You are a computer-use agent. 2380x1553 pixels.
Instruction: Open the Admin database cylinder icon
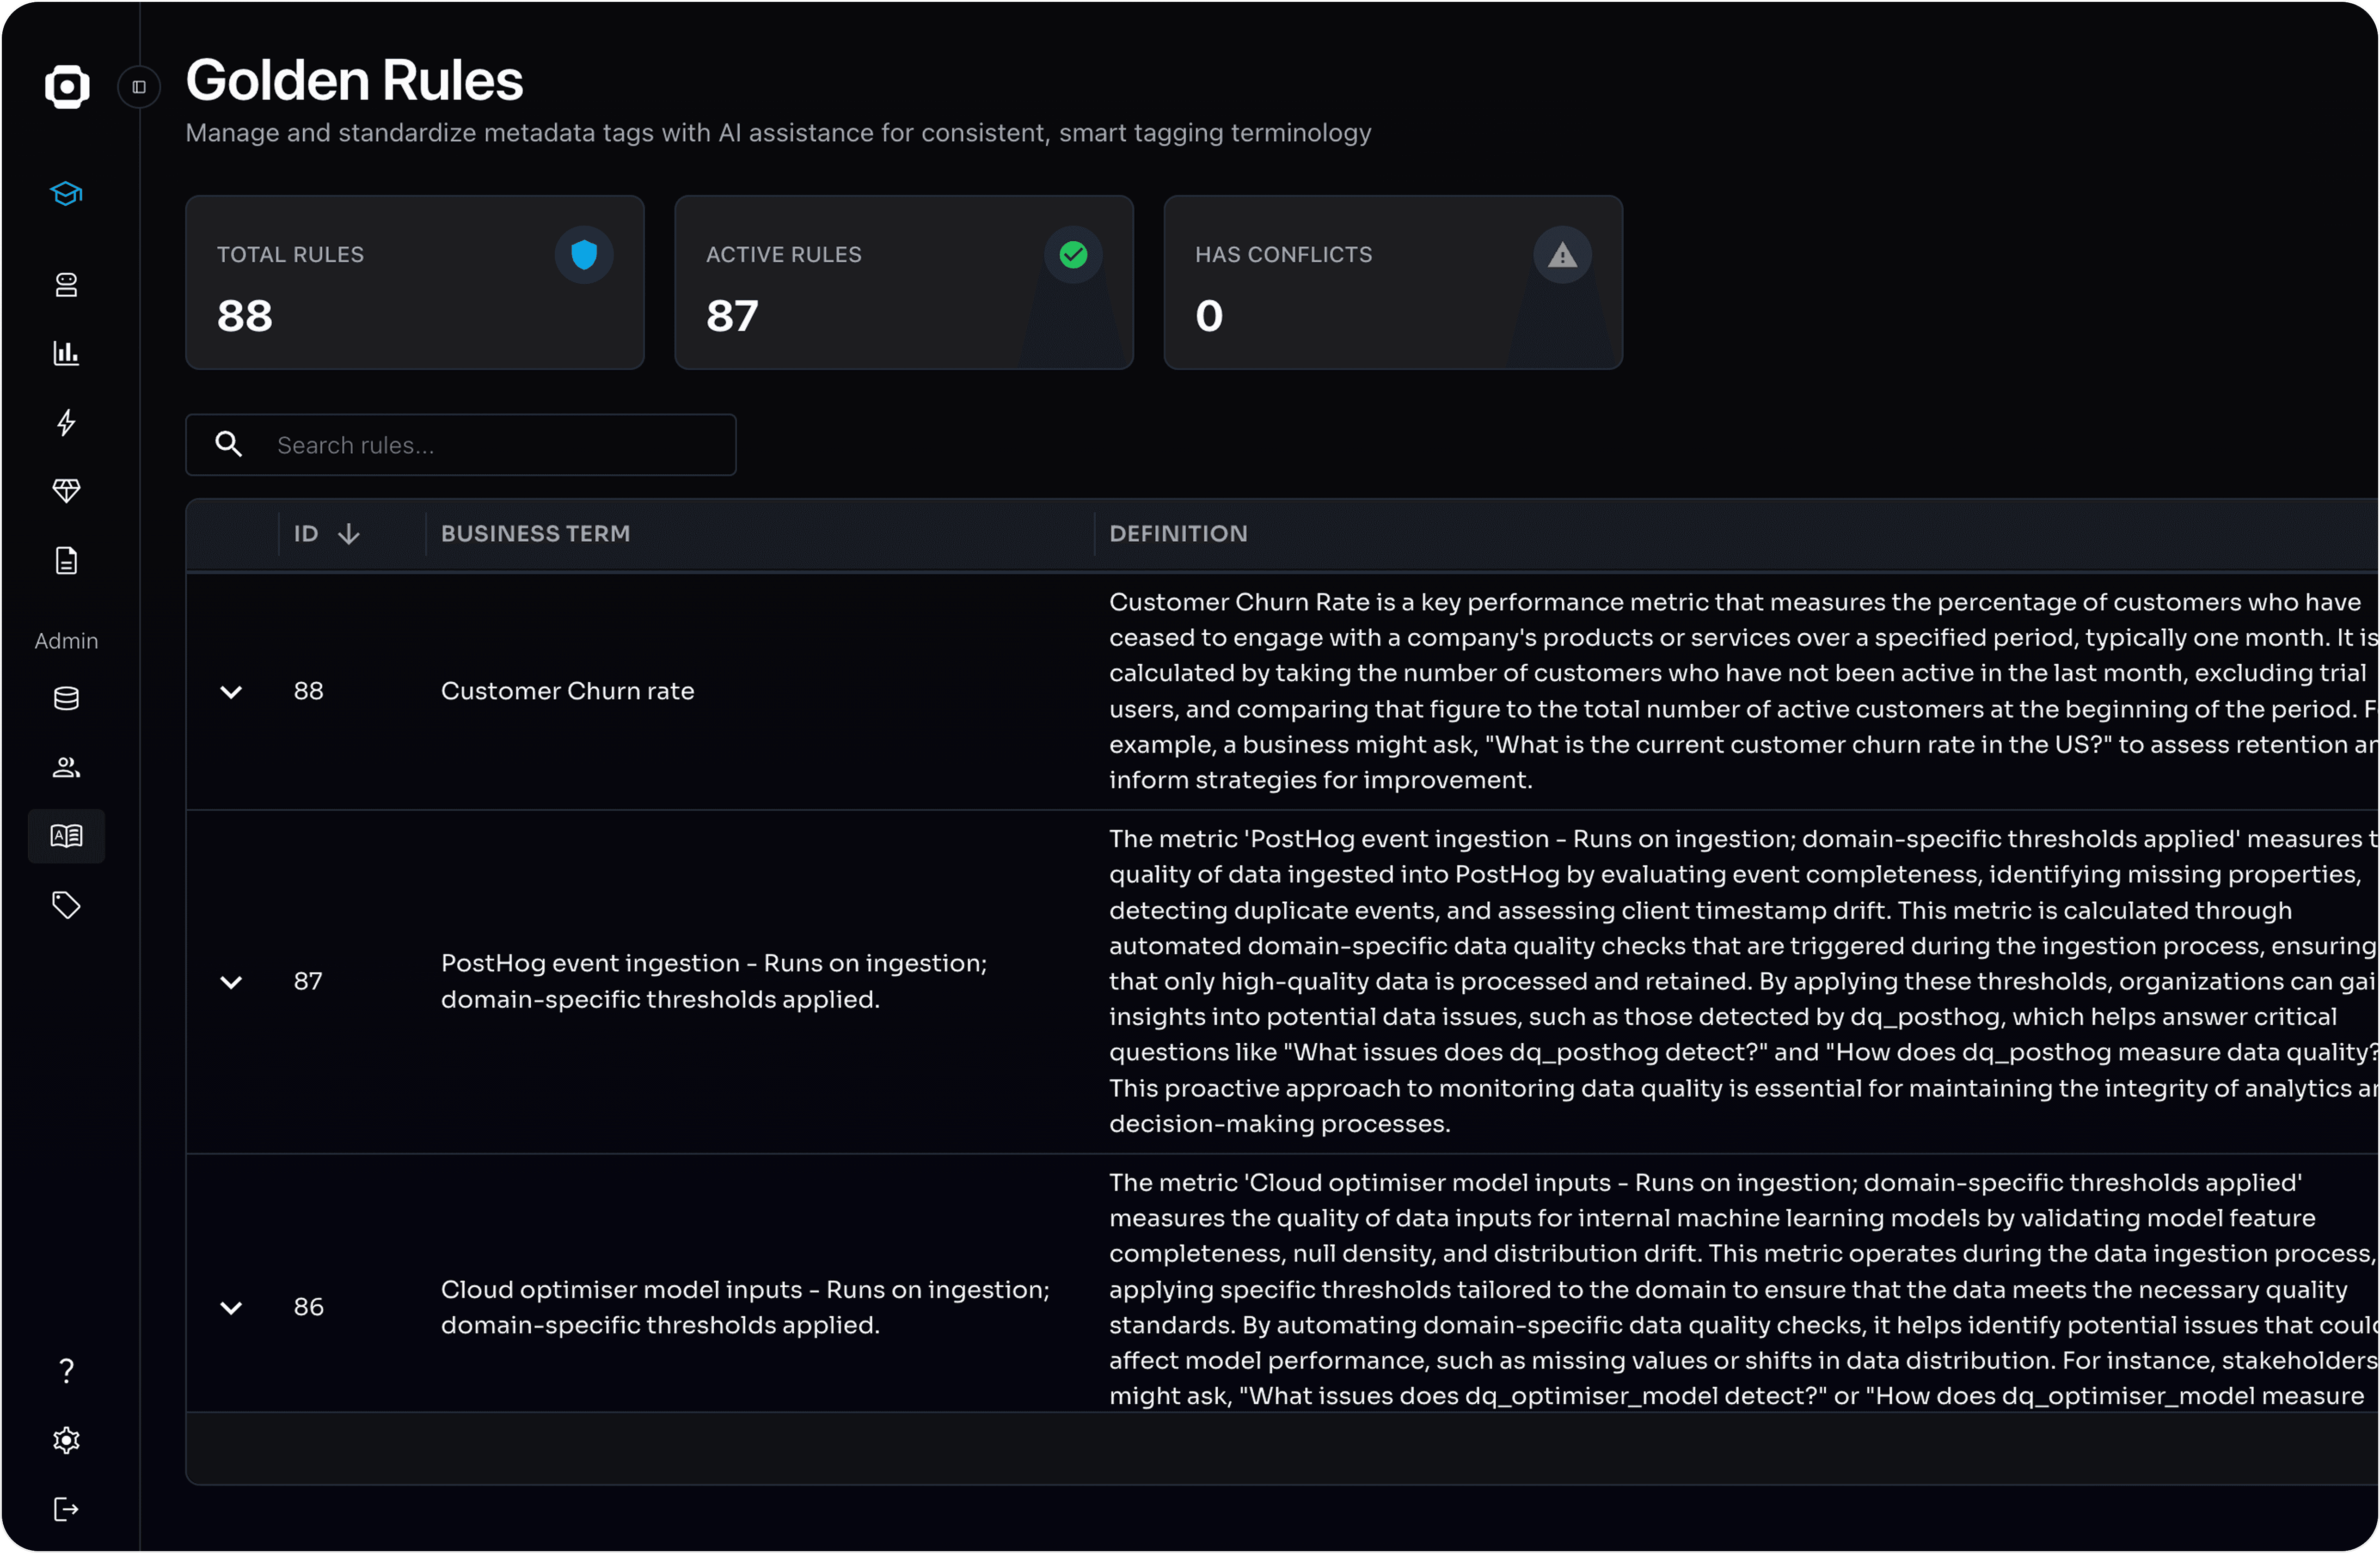[66, 698]
